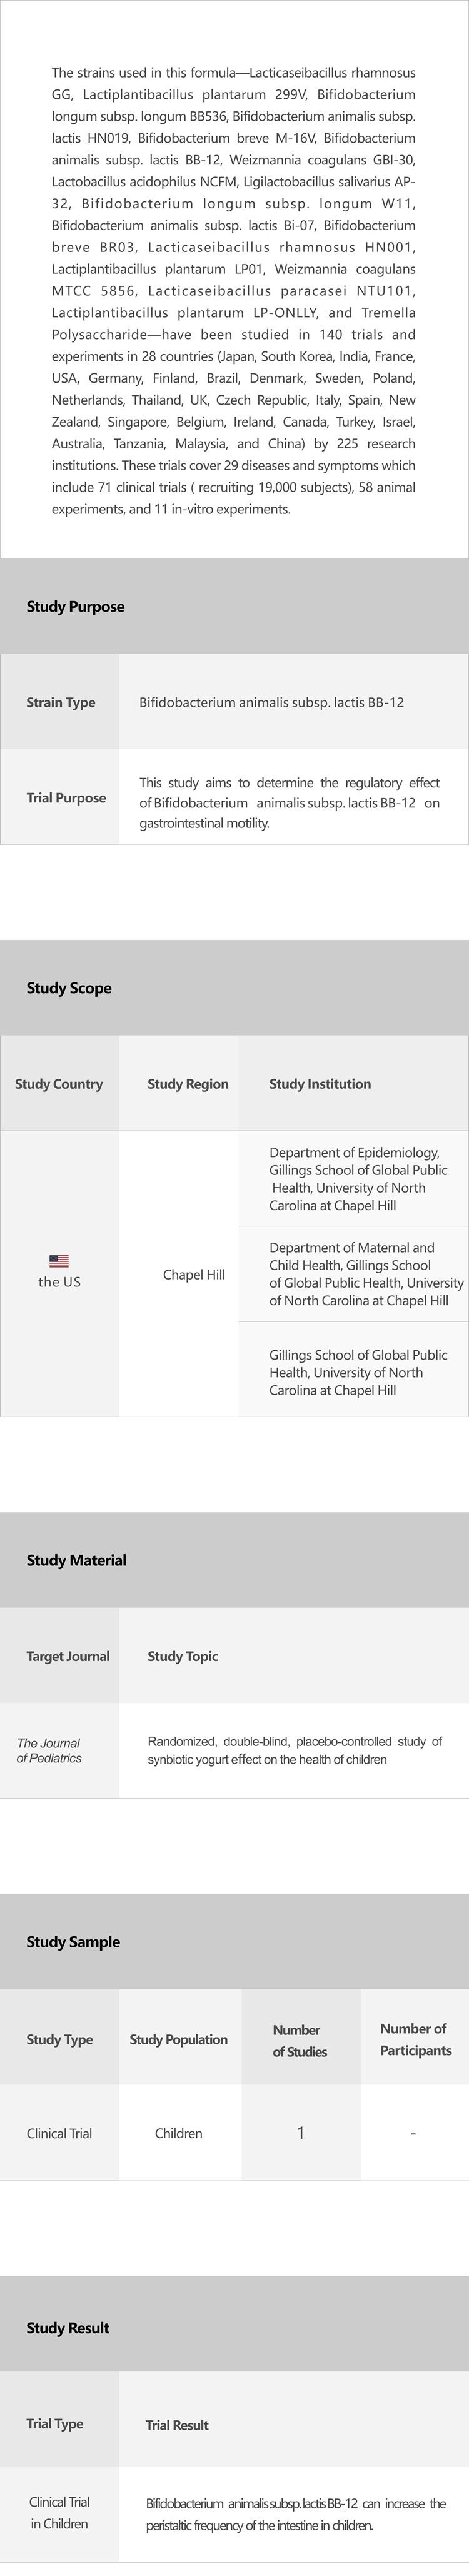Click the US flag icon

(59, 1260)
